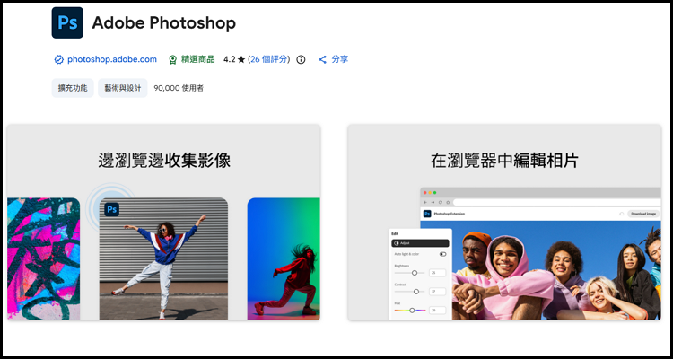Click the share icon next to 分享

[322, 60]
